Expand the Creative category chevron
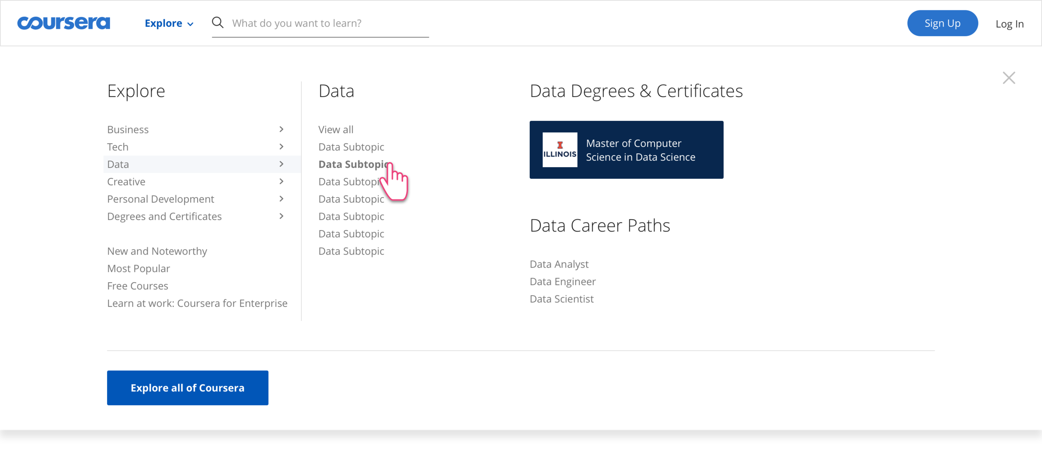Image resolution: width=1042 pixels, height=461 pixels. (x=281, y=181)
